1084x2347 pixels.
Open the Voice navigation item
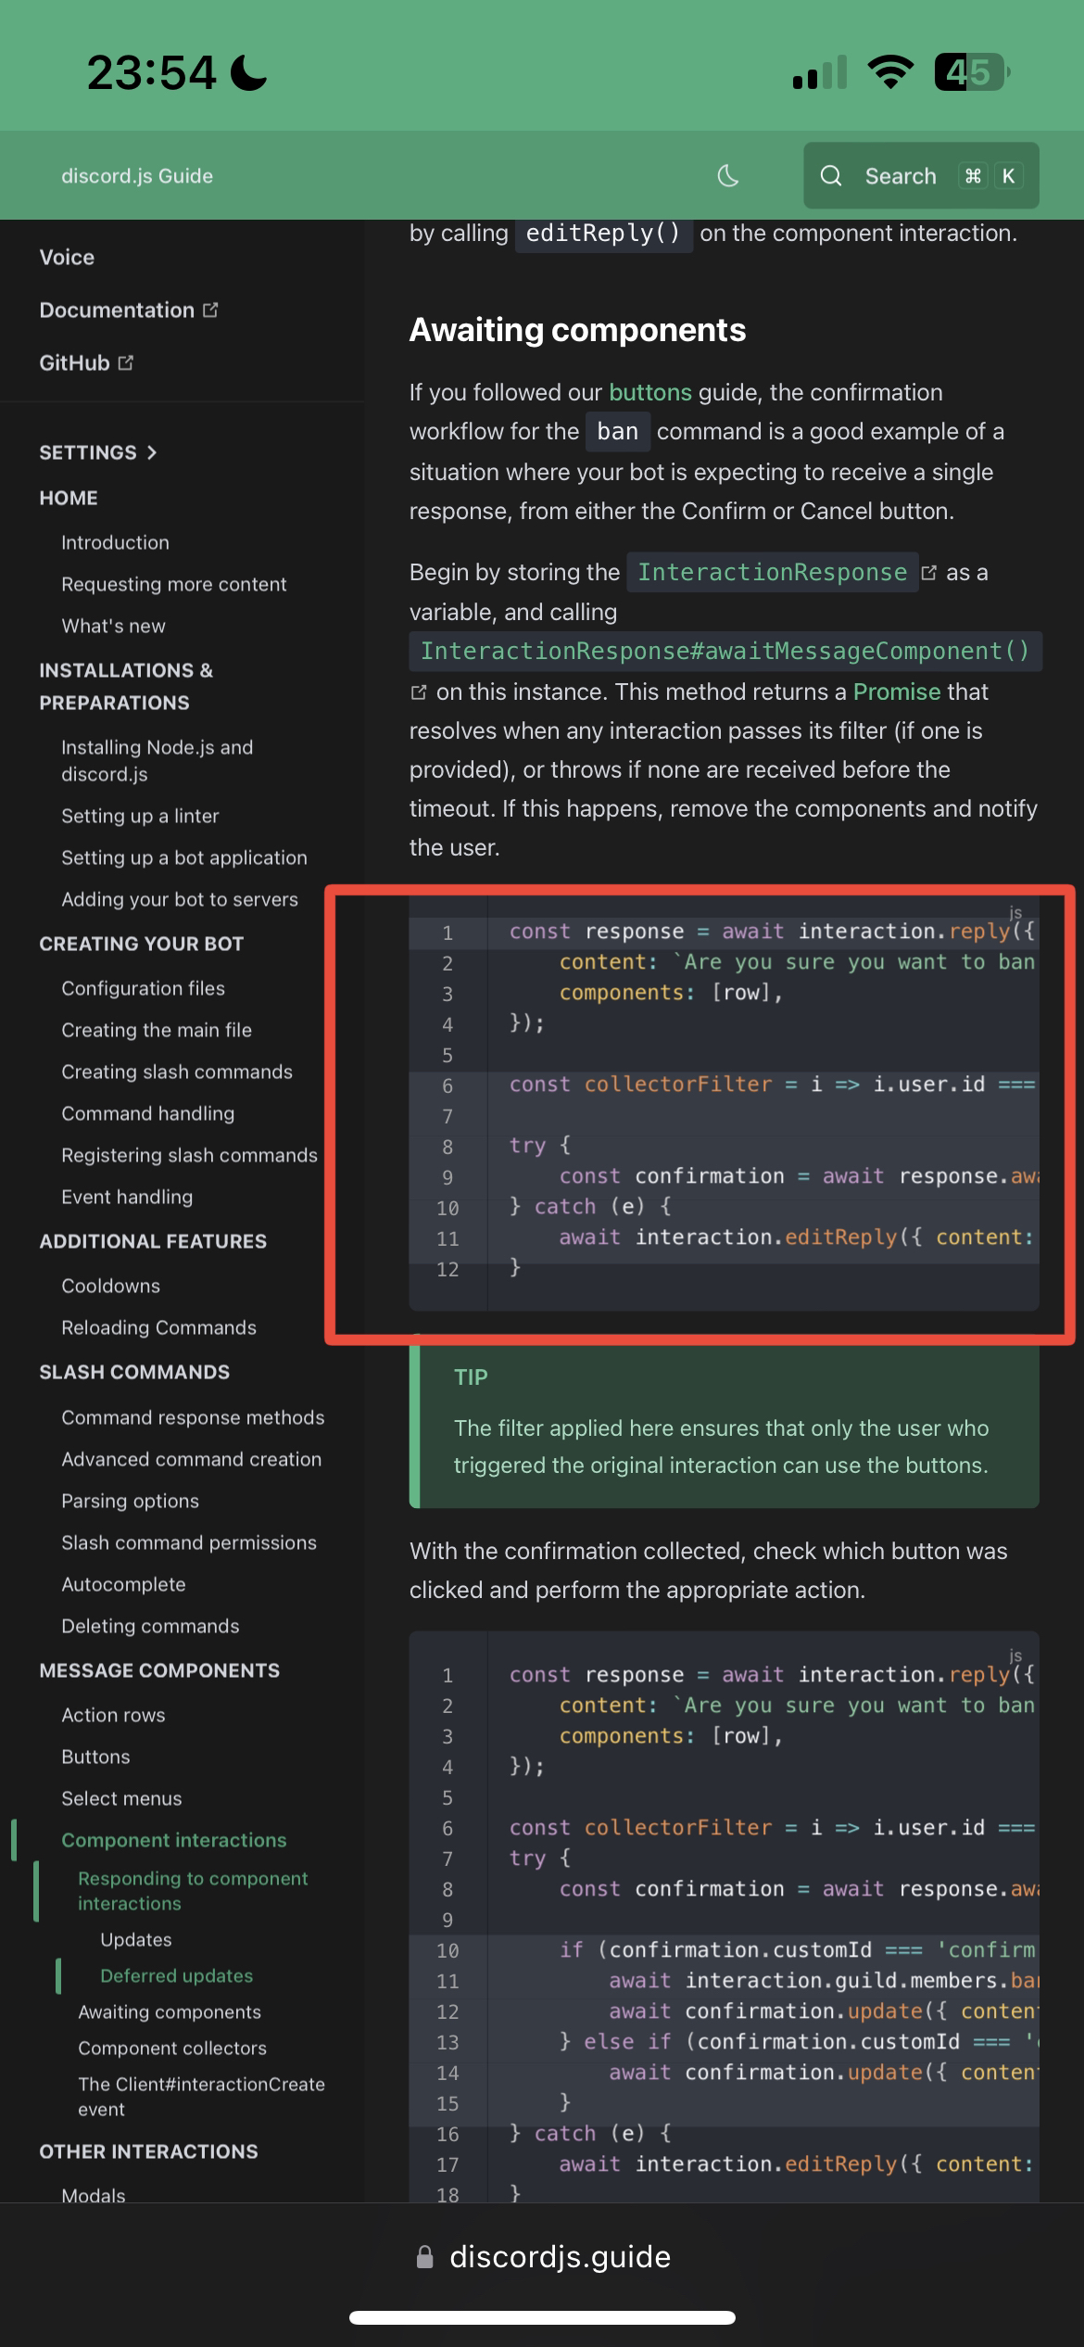point(67,257)
